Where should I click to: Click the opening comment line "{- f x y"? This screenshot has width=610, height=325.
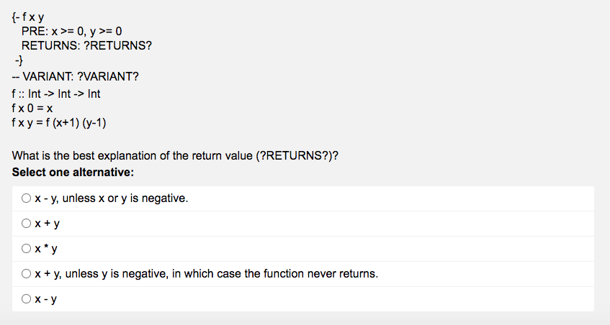point(28,17)
